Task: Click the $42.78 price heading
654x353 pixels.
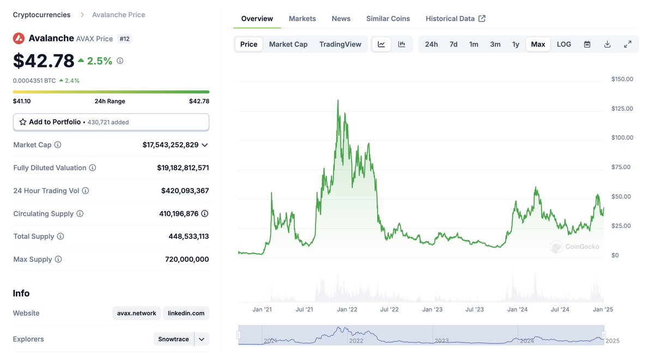Action: [x=43, y=60]
